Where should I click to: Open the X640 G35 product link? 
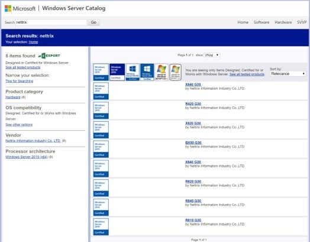click(x=193, y=85)
